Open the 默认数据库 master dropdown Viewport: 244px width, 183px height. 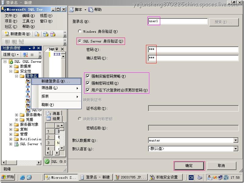point(236,141)
